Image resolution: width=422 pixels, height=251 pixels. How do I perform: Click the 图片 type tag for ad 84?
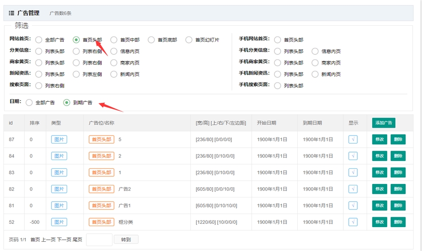(x=59, y=156)
